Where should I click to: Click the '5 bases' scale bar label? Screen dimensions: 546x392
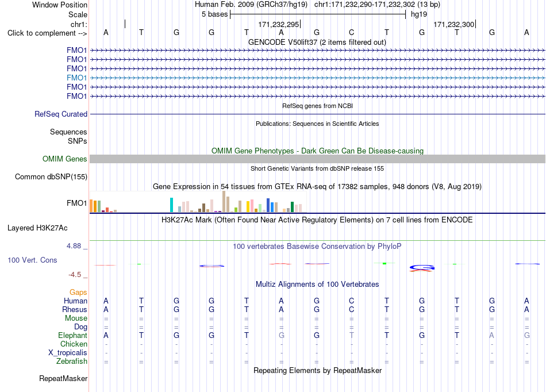(x=214, y=14)
